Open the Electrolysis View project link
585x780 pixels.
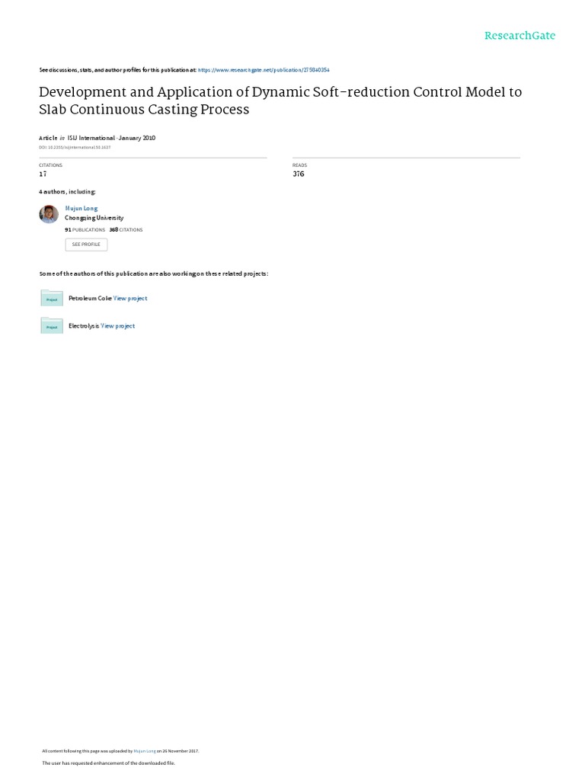point(118,326)
